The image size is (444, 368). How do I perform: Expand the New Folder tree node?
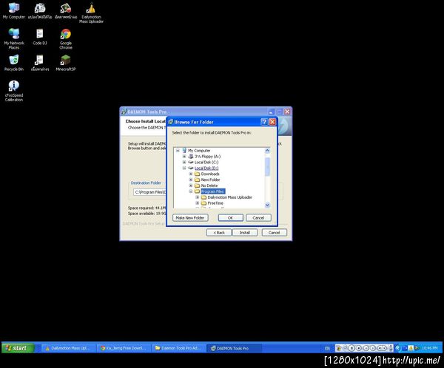(x=191, y=180)
